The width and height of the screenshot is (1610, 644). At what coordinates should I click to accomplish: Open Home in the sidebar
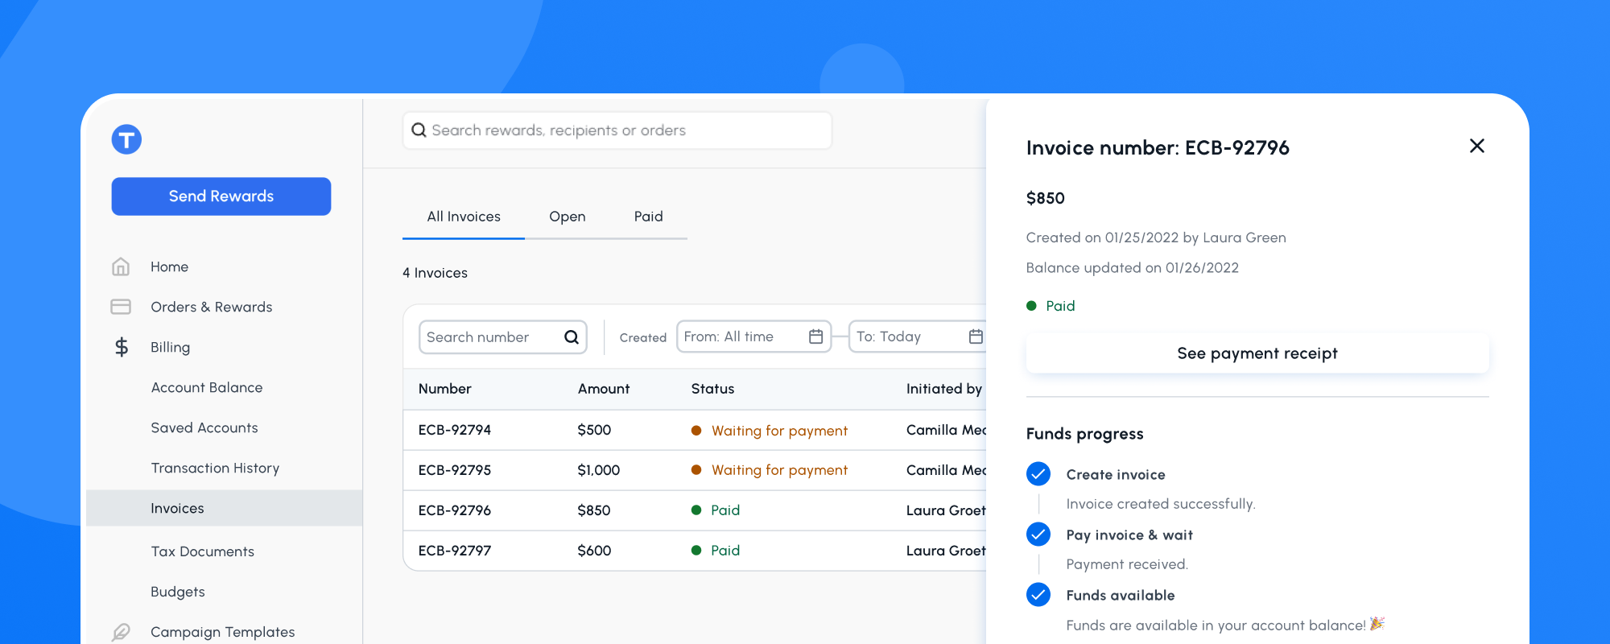pos(169,266)
